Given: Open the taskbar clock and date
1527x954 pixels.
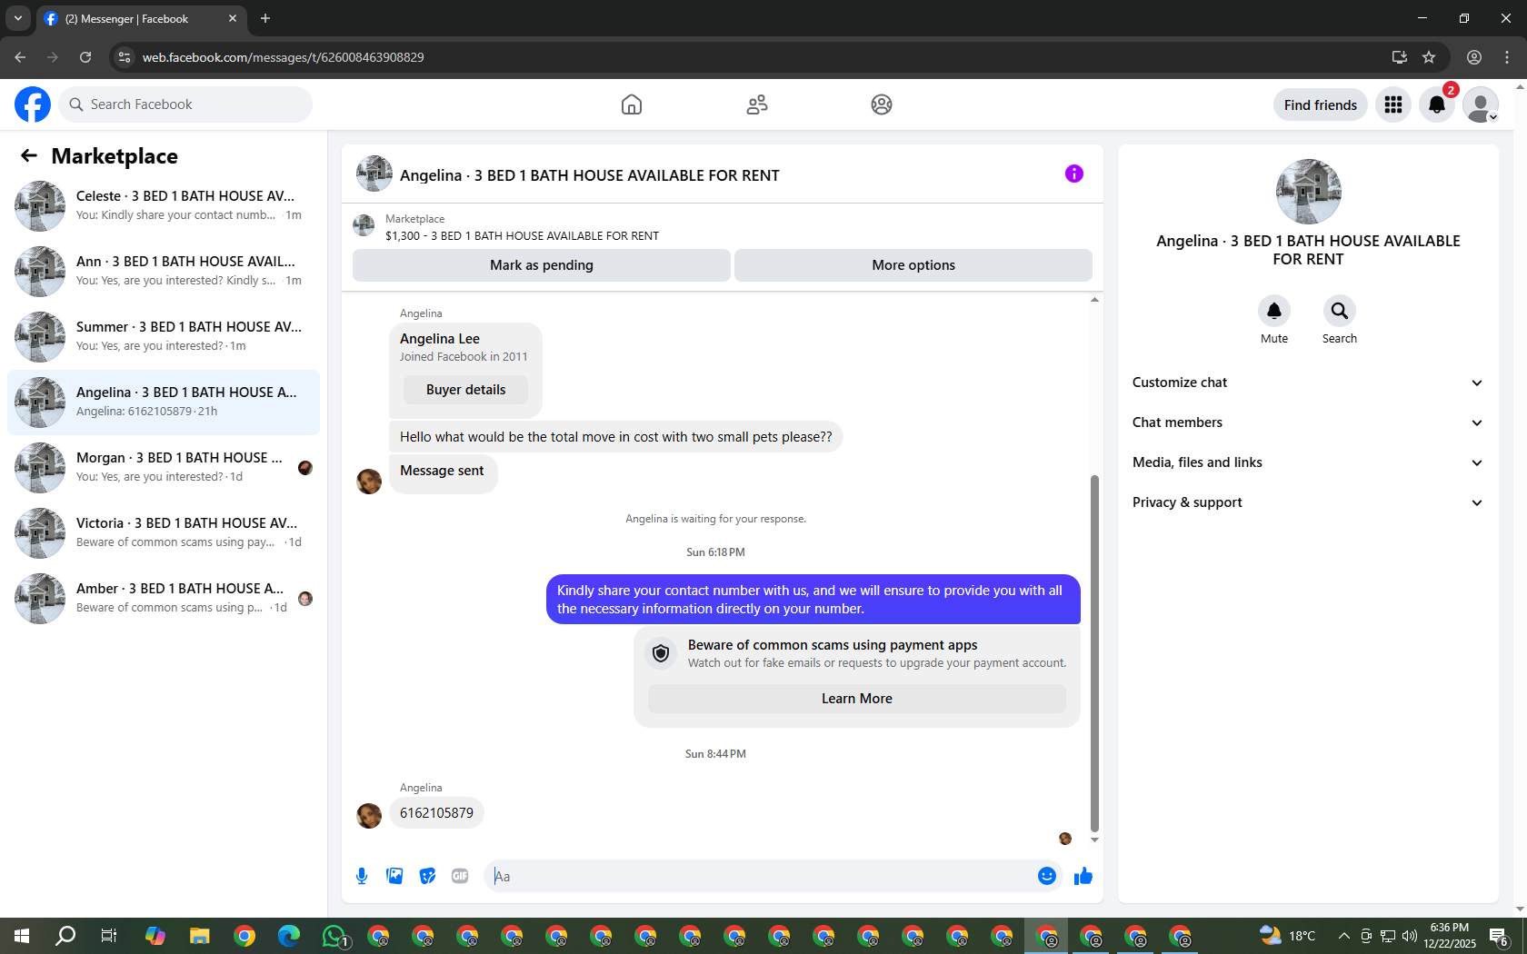Looking at the screenshot, I should click(x=1450, y=936).
